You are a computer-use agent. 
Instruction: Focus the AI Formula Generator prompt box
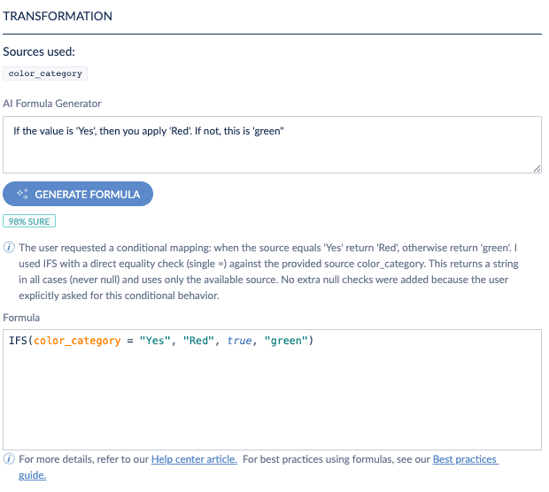(x=272, y=144)
